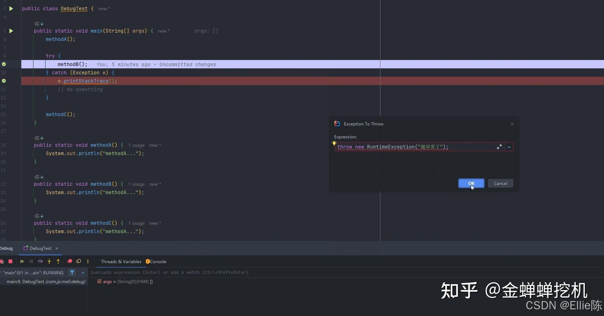Expand the expression editor in dialog
The height and width of the screenshot is (316, 604).
(499, 147)
